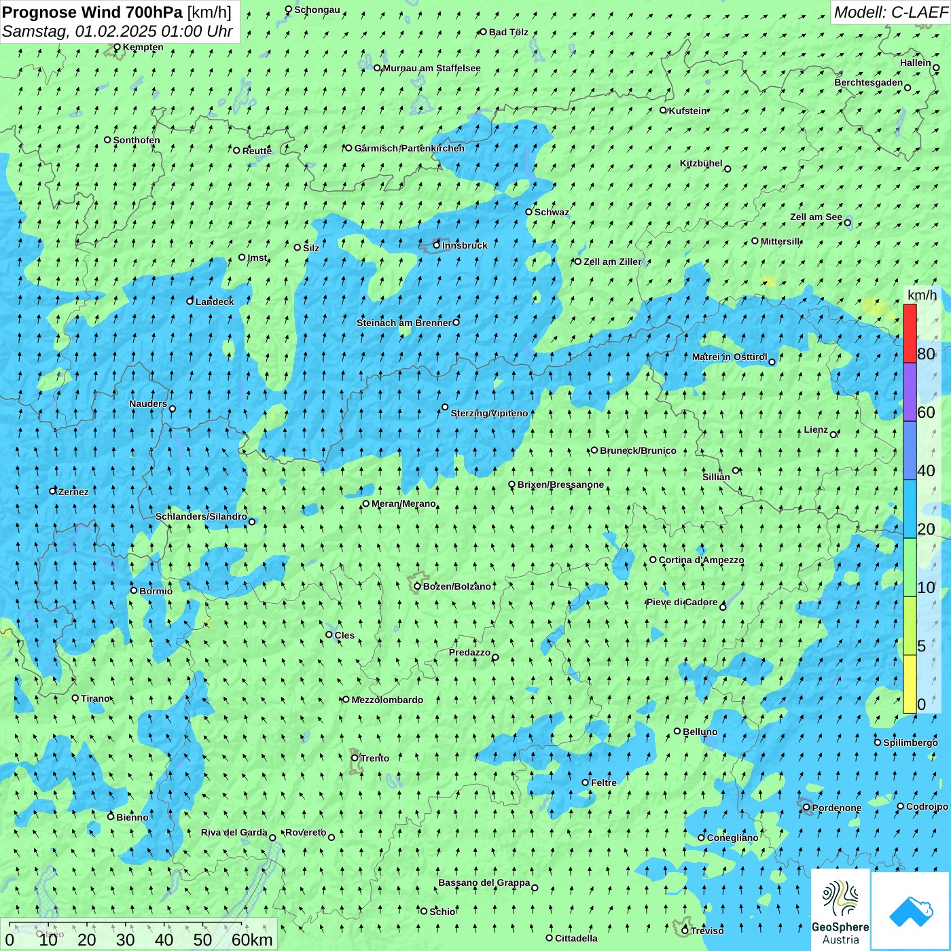This screenshot has width=951, height=951.
Task: Click the Landeck location marker
Action: click(190, 301)
